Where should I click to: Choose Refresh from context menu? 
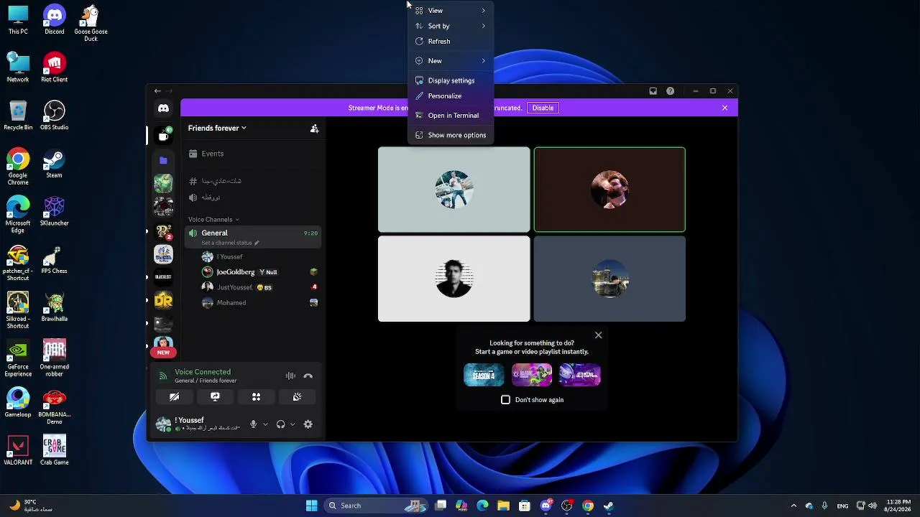click(451, 42)
